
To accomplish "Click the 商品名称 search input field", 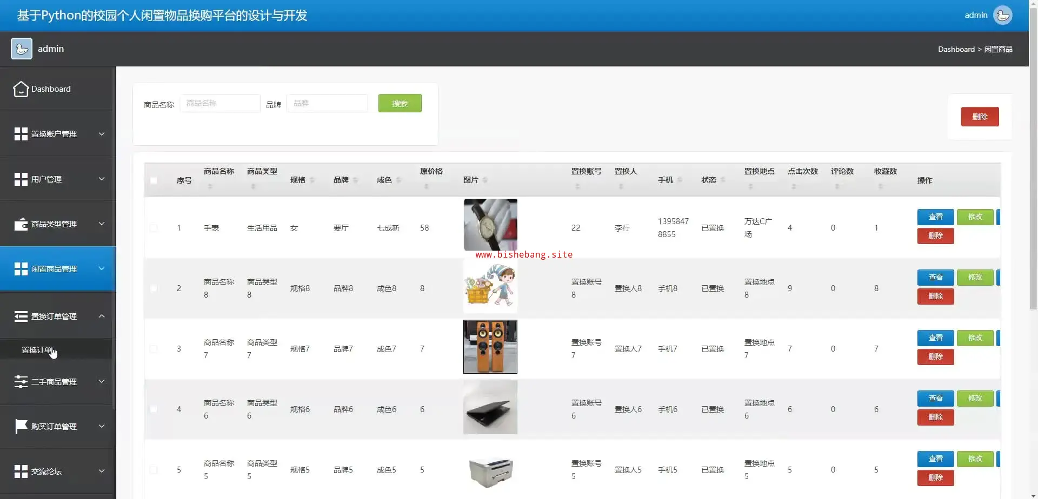I will click(219, 103).
